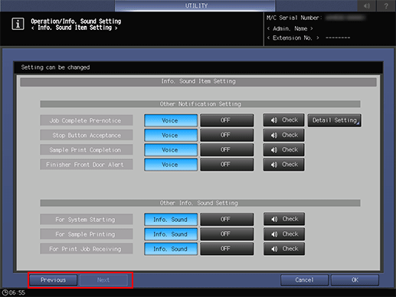
Task: Set Job Complete Pre-notice to Voice
Action: pyautogui.click(x=171, y=120)
